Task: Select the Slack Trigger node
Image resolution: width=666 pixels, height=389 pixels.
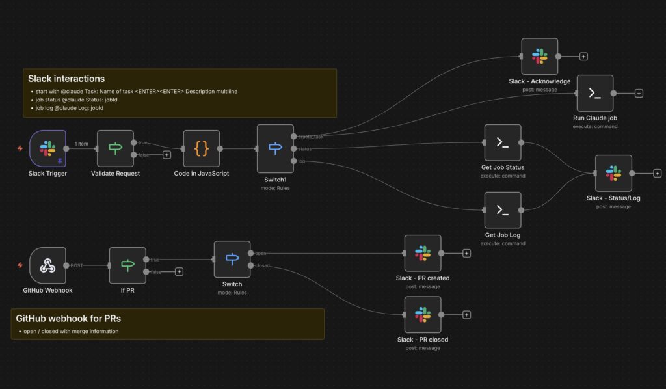Action: pyautogui.click(x=47, y=148)
